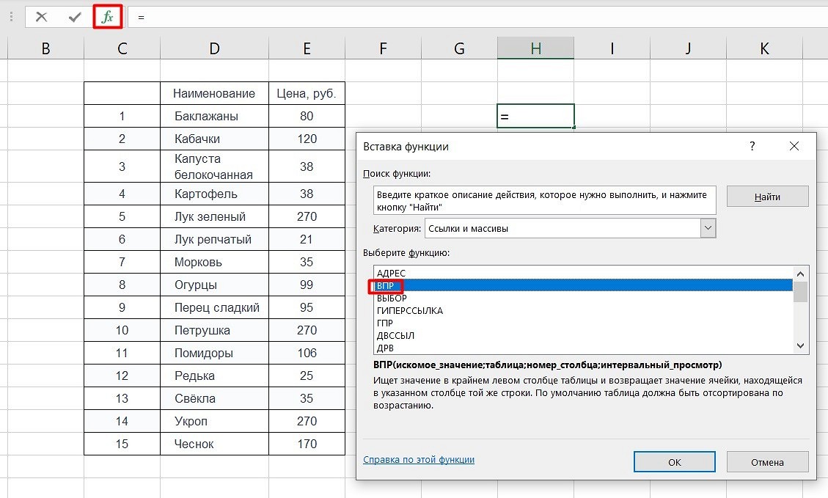Click the Свёкла cell

214,398
